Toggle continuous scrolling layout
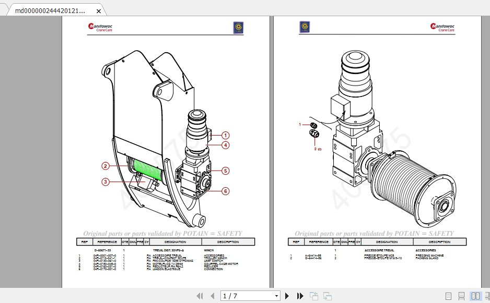The width and height of the screenshot is (490, 303). coord(461,296)
